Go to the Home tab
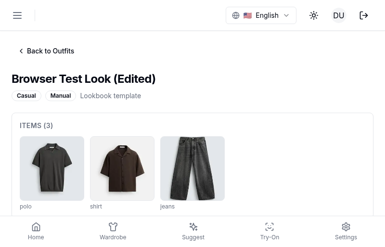The height and width of the screenshot is (247, 385). 36,231
